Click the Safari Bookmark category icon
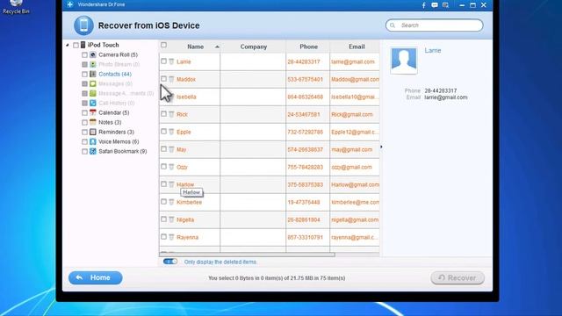The height and width of the screenshot is (316, 562). click(93, 151)
